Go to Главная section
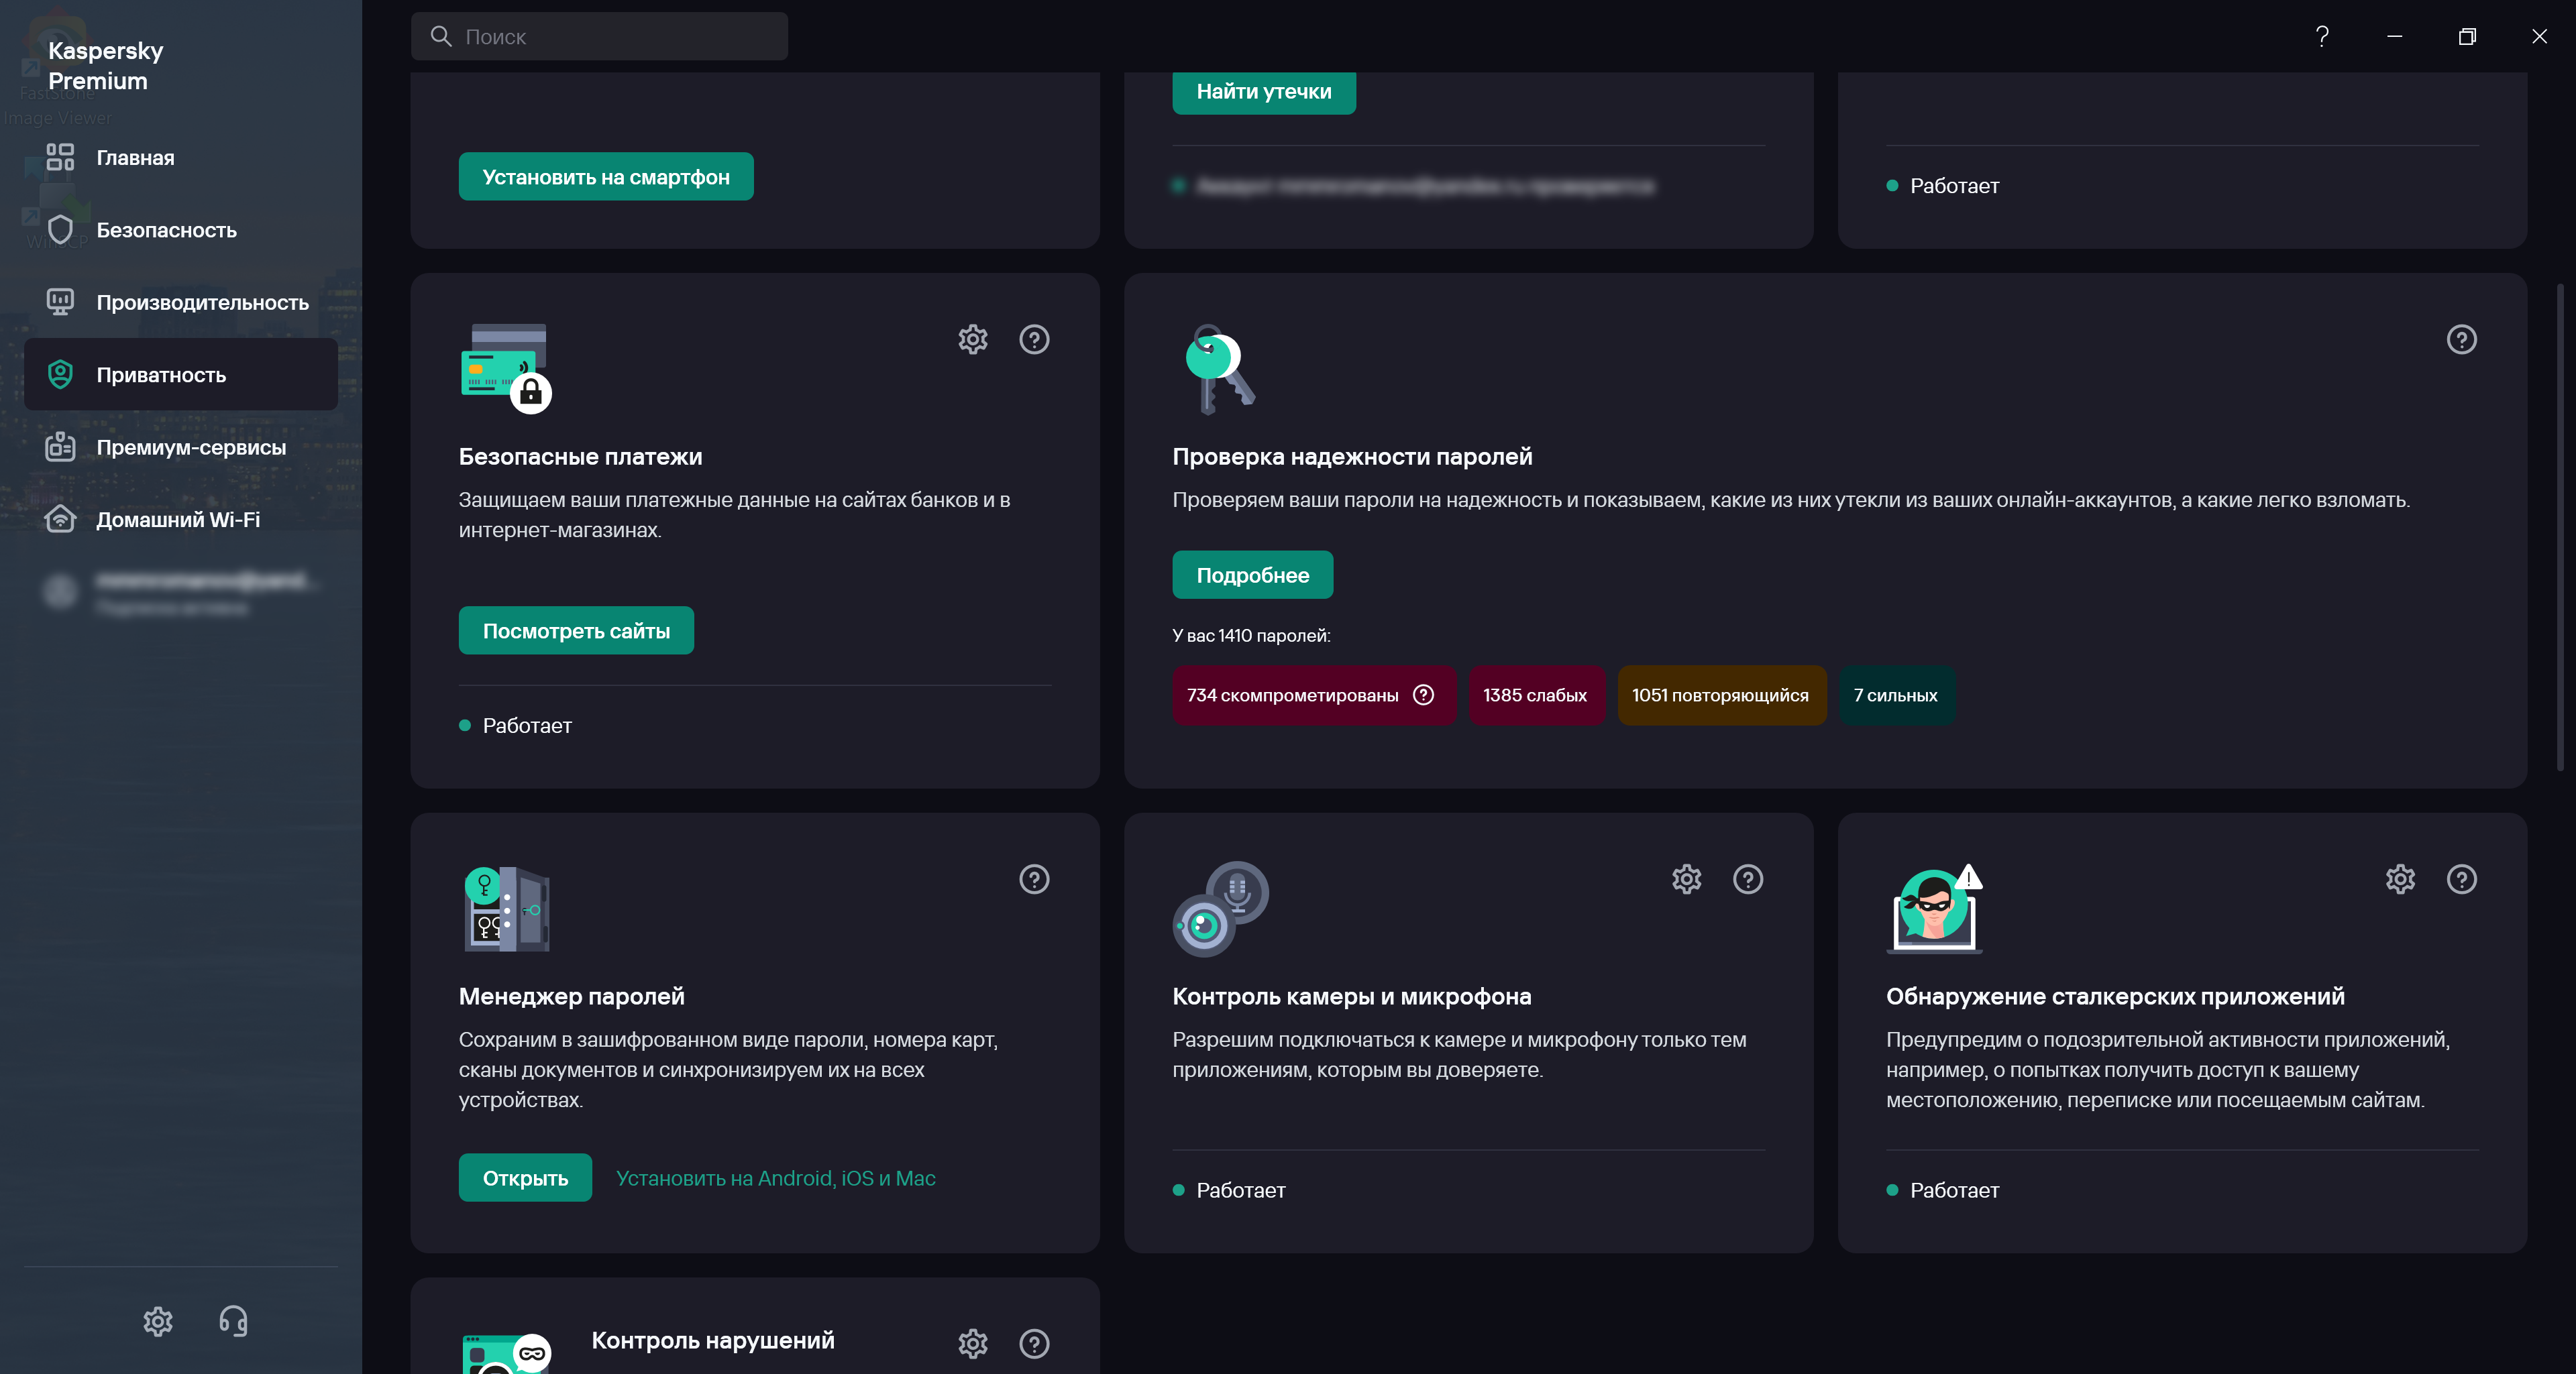This screenshot has height=1374, width=2576. click(x=135, y=158)
